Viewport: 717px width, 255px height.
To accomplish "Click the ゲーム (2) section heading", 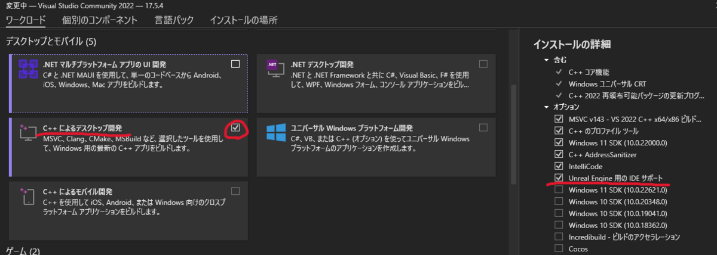I will tap(23, 251).
